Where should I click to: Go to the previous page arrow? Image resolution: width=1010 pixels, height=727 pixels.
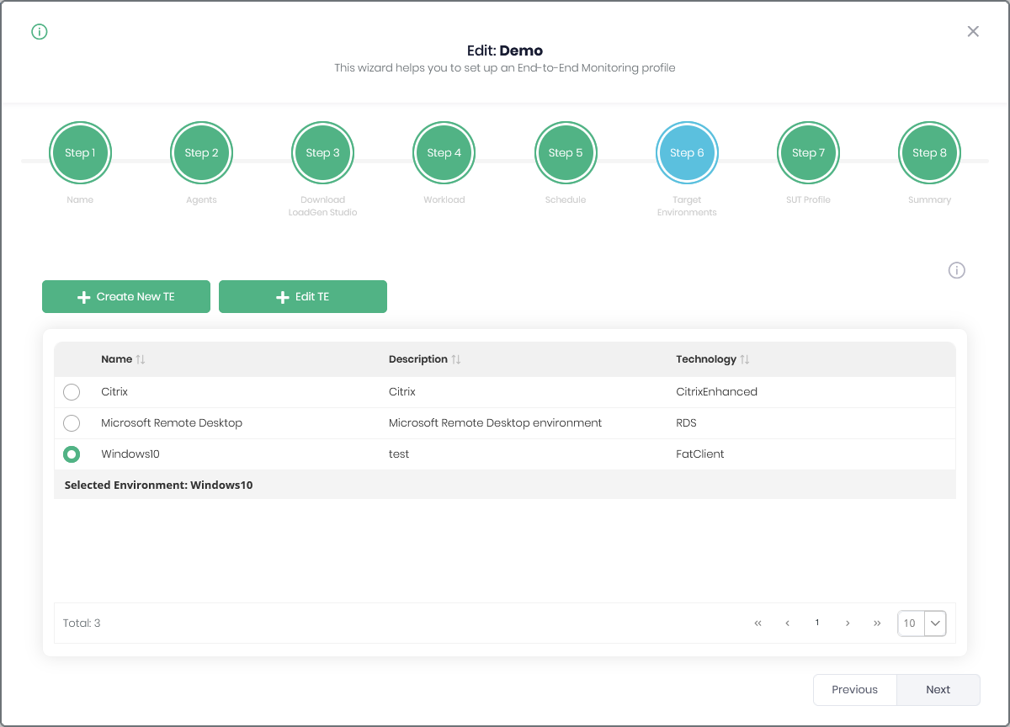coord(787,624)
